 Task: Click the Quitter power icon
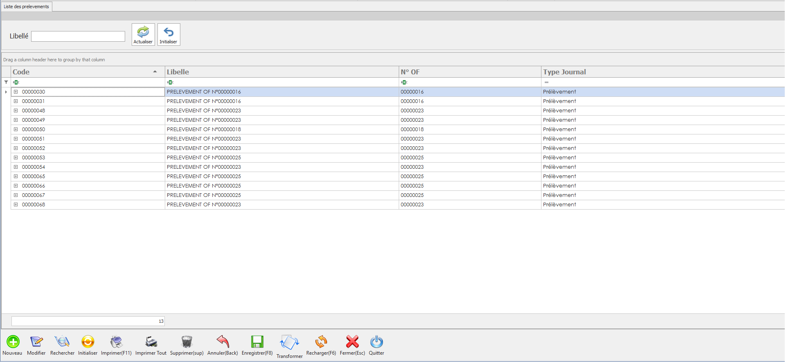pyautogui.click(x=376, y=342)
